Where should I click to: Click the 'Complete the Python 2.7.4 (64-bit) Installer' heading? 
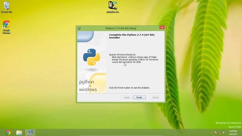(x=132, y=36)
